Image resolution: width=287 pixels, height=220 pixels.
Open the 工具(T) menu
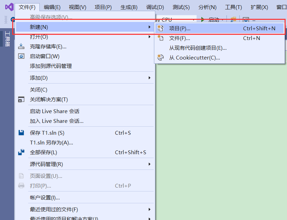233,7
